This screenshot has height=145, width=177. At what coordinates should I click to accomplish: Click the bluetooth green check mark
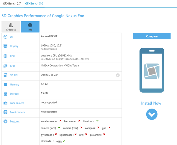click(98, 121)
